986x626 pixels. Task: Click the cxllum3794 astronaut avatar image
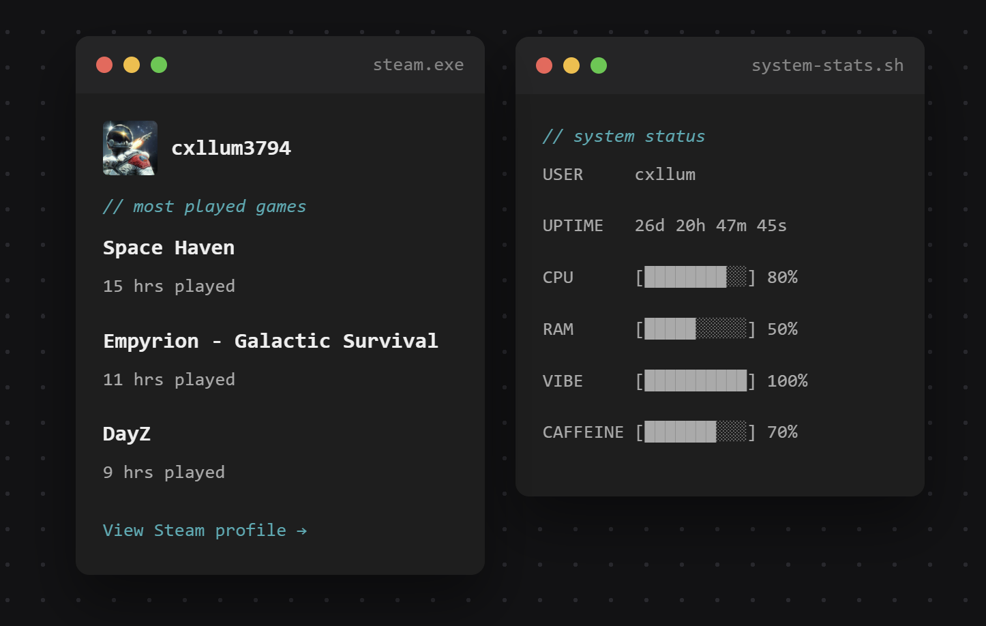pyautogui.click(x=130, y=148)
